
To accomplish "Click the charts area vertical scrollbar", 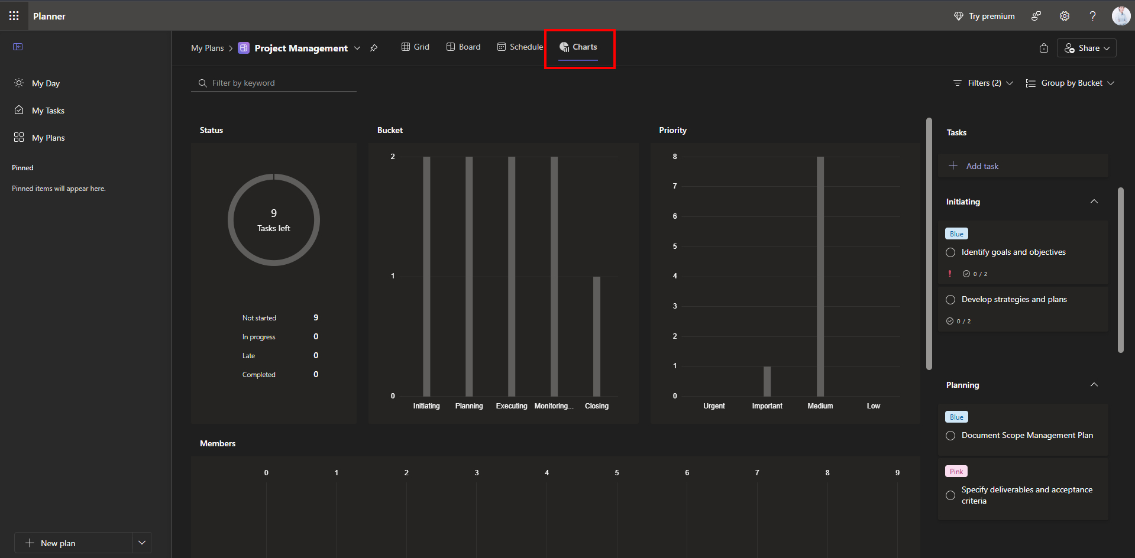I will pyautogui.click(x=929, y=244).
